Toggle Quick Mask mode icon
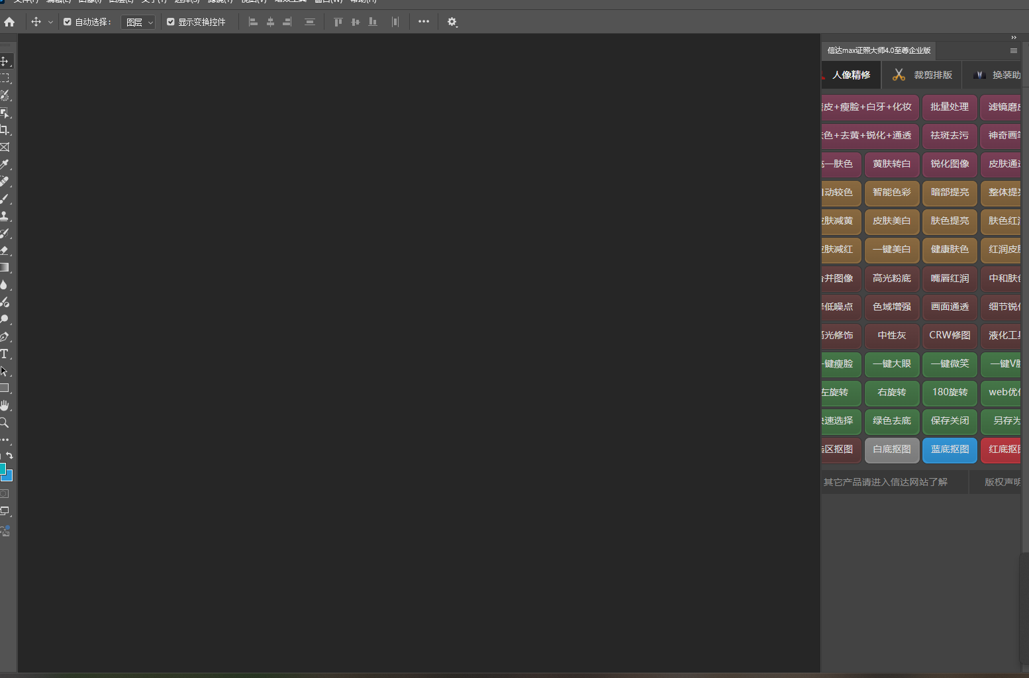This screenshot has height=678, width=1029. click(x=5, y=494)
